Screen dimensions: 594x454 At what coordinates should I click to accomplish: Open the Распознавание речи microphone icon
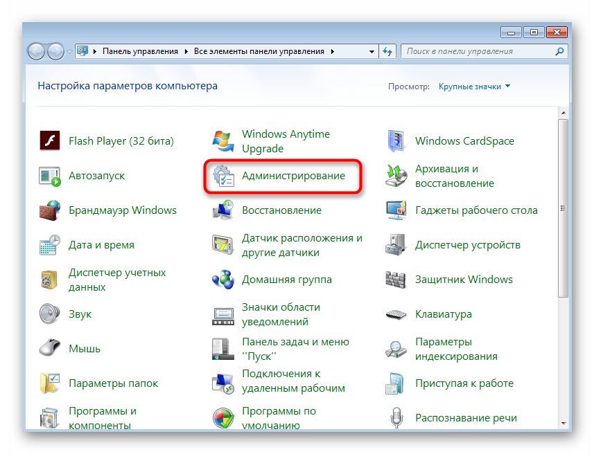pos(396,418)
